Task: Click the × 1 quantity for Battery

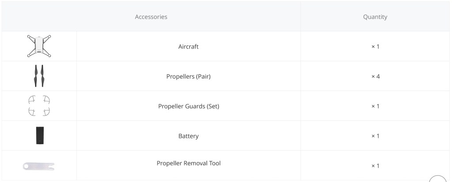Action: pyautogui.click(x=375, y=136)
